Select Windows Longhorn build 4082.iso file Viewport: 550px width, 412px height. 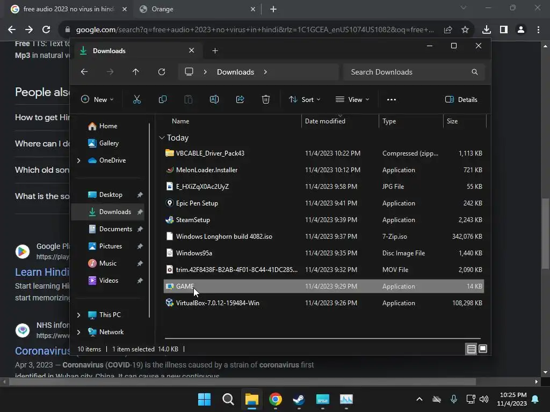pyautogui.click(x=323, y=237)
